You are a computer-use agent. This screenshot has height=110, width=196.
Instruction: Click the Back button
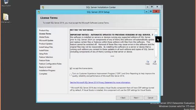coord(123,98)
